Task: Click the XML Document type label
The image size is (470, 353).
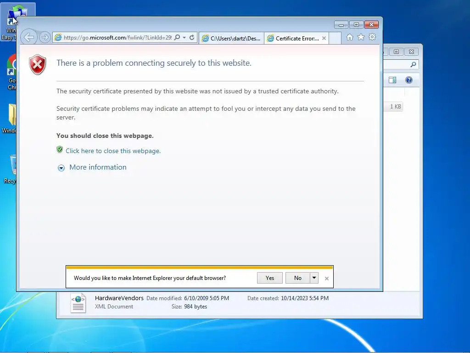Action: (x=114, y=307)
